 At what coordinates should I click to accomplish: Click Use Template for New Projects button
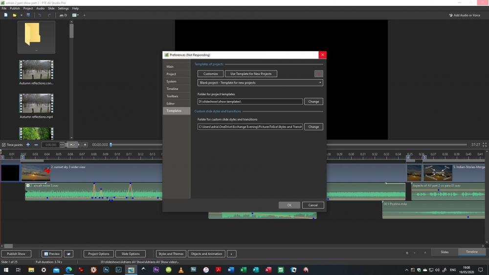point(251,74)
